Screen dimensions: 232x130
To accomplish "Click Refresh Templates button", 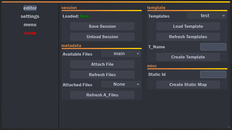I will 188,37.
